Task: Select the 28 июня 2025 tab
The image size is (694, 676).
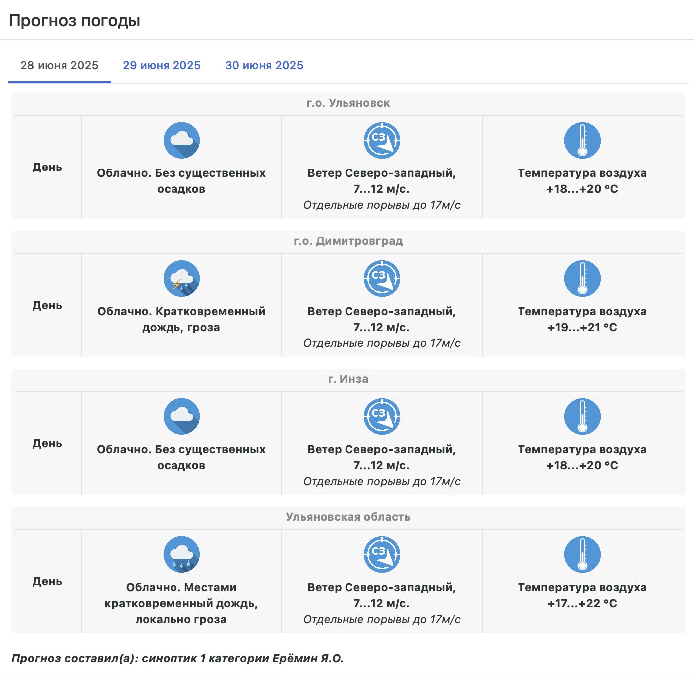Action: pyautogui.click(x=59, y=65)
